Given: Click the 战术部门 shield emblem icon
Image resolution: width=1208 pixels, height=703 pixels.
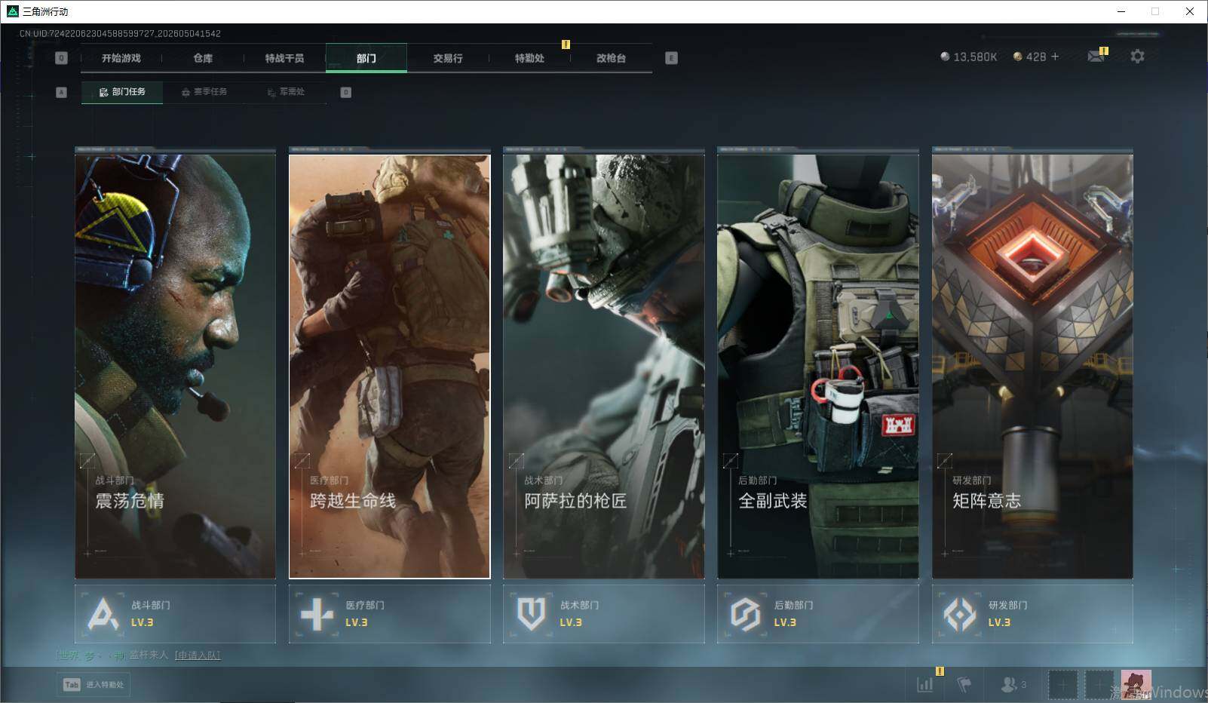Looking at the screenshot, I should click(x=531, y=614).
